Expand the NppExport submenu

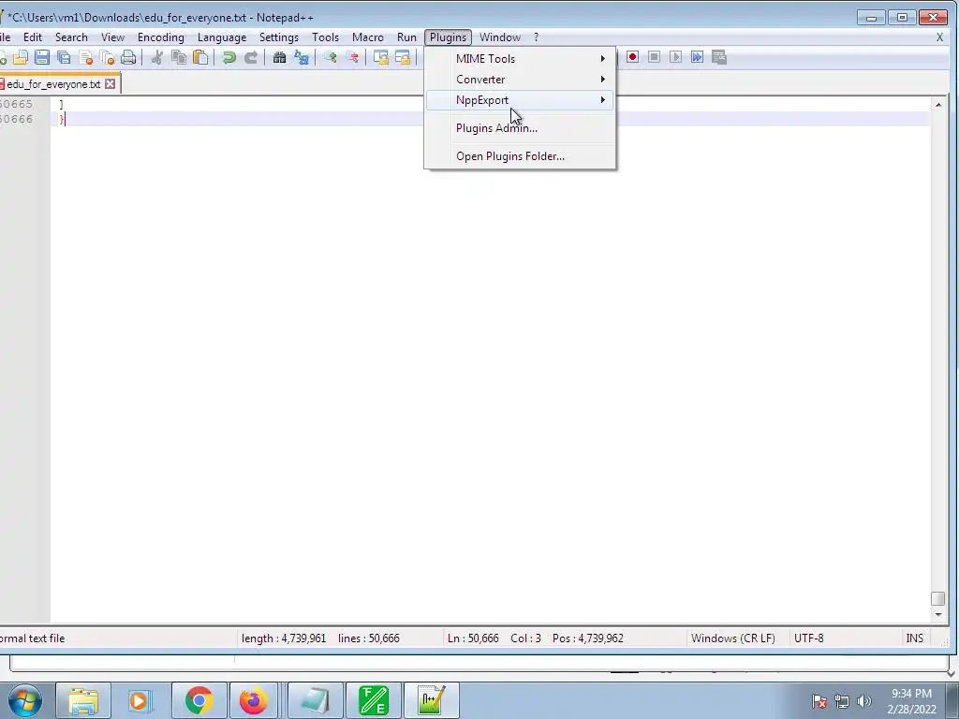click(x=520, y=99)
